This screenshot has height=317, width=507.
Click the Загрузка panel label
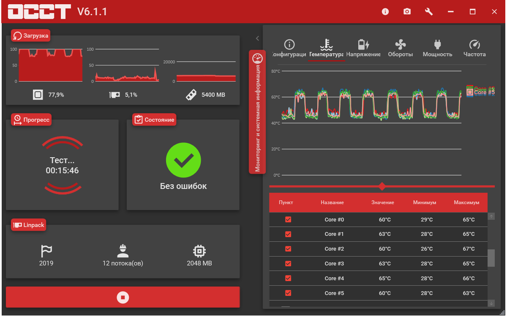click(x=31, y=36)
